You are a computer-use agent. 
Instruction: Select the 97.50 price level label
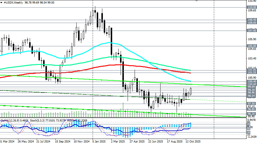tap(252, 104)
